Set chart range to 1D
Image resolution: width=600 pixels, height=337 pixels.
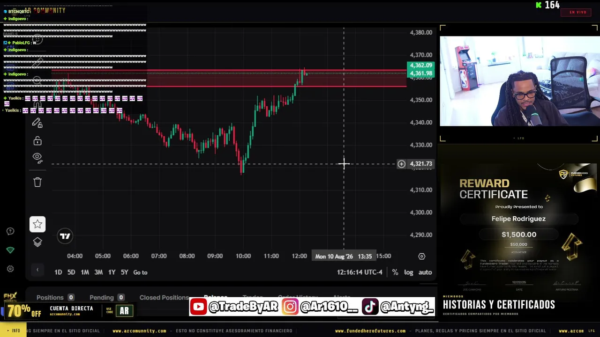point(58,272)
